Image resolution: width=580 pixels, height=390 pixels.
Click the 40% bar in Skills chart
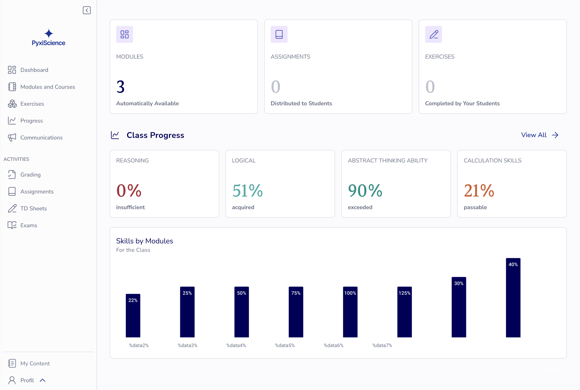click(513, 297)
